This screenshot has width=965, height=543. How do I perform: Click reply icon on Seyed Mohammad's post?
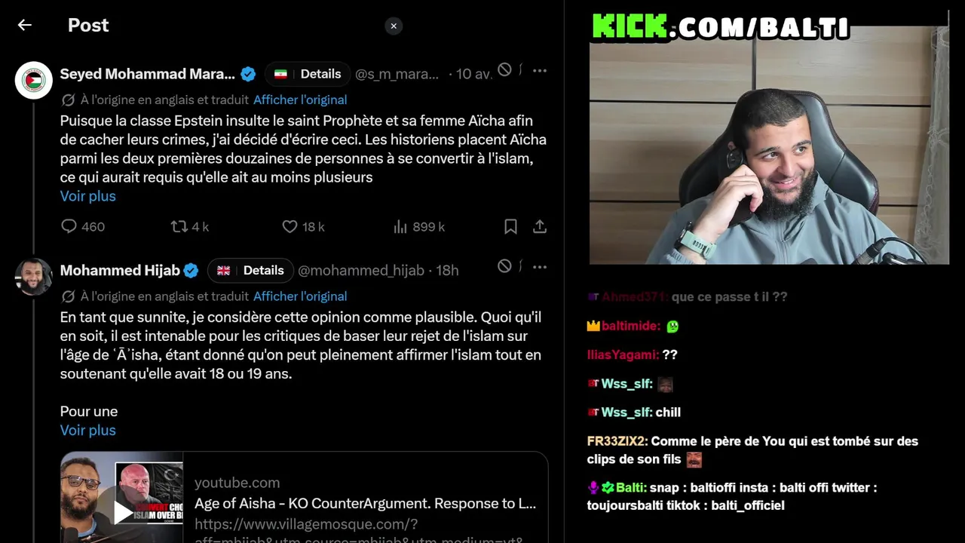(x=69, y=226)
